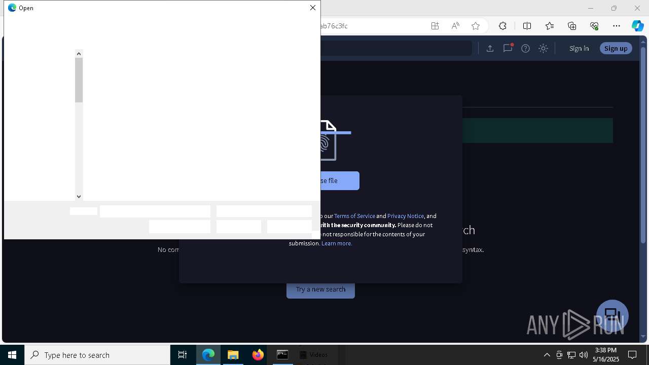
Task: Open Browser essentials heart icon
Action: pyautogui.click(x=594, y=26)
